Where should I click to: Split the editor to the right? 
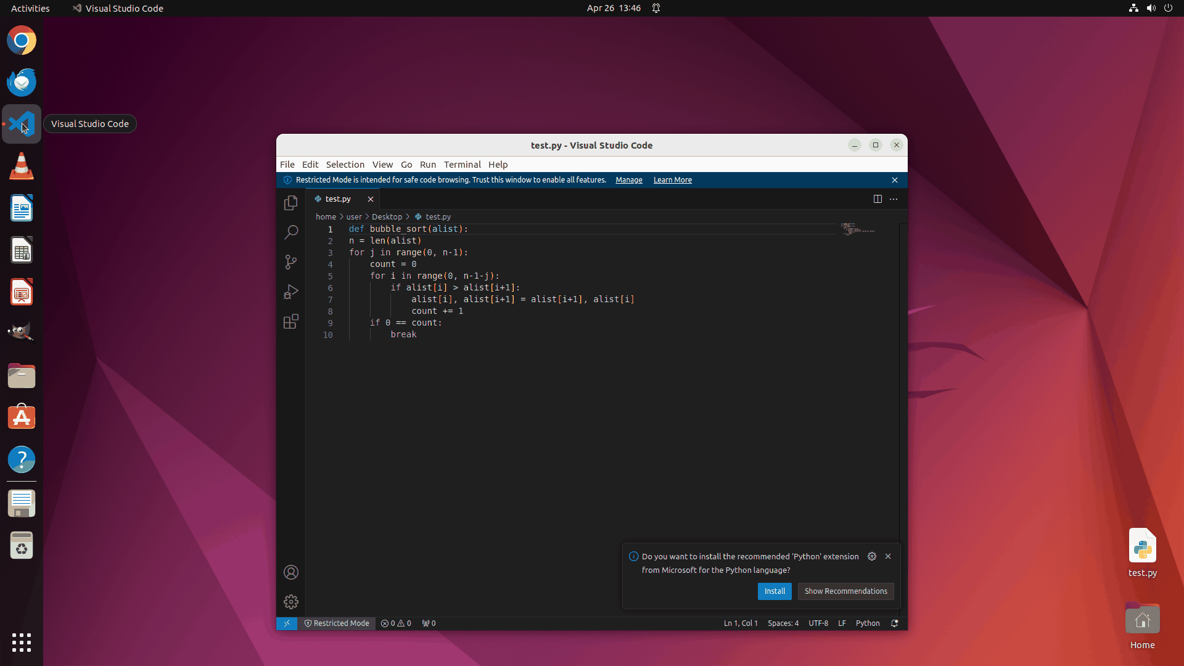coord(878,199)
